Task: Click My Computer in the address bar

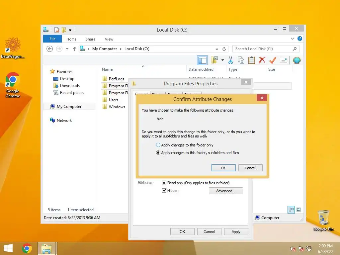Action: pos(105,49)
